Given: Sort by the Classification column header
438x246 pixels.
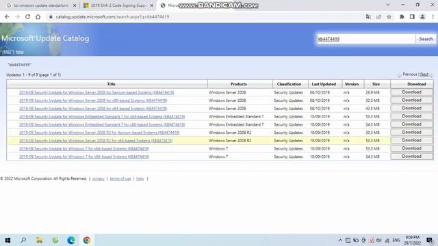Looking at the screenshot, I should coord(289,84).
